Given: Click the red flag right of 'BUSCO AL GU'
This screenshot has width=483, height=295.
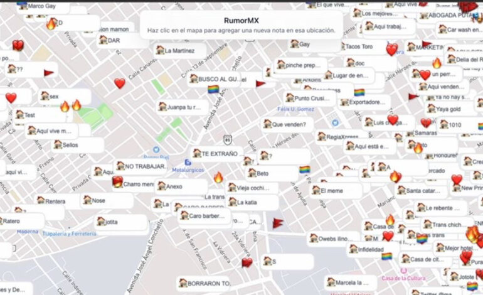Looking at the screenshot, I should [260, 83].
